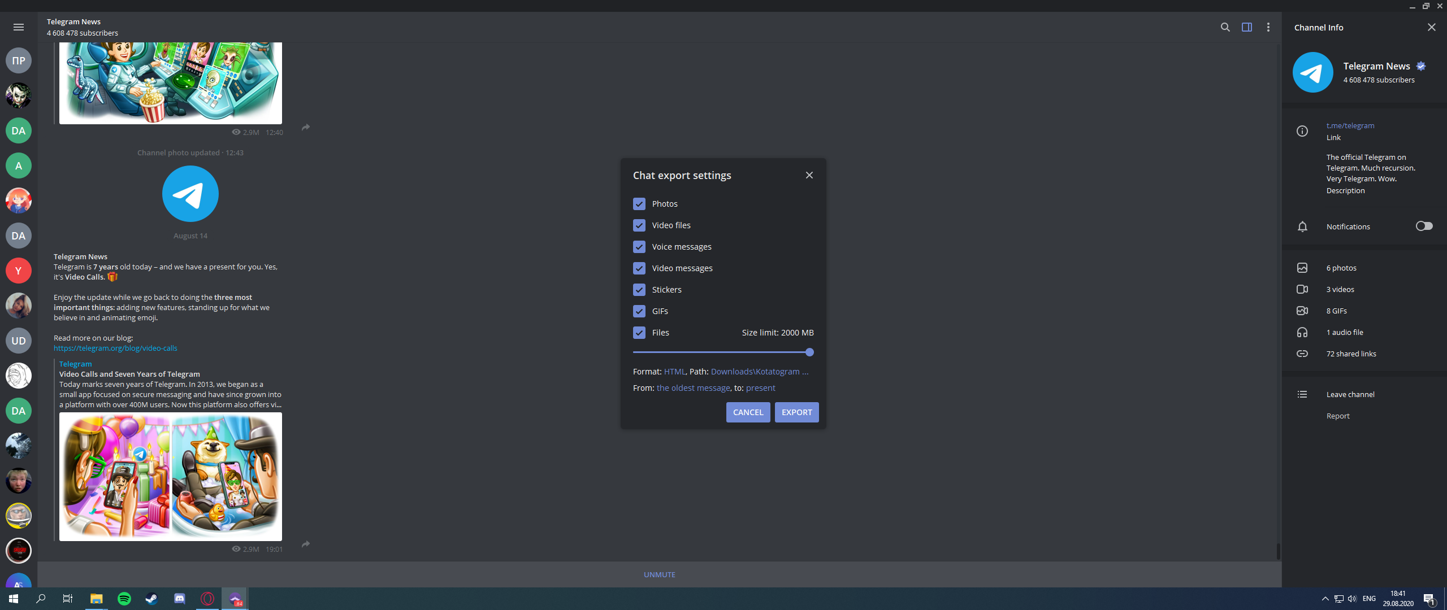Click the channel info circle icon
The width and height of the screenshot is (1447, 610).
coord(1302,131)
